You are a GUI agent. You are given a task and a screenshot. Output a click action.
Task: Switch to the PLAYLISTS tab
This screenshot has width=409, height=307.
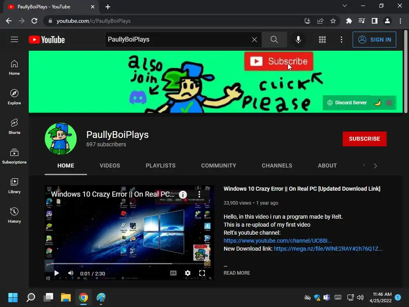click(x=161, y=165)
